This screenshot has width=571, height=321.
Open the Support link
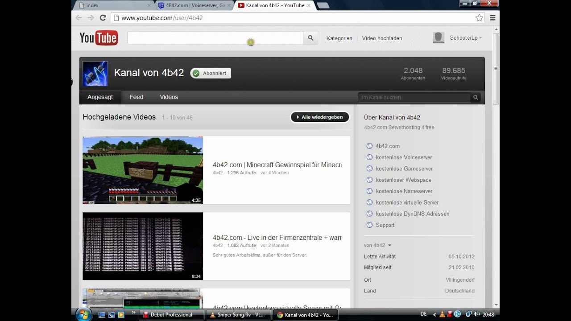click(x=385, y=225)
